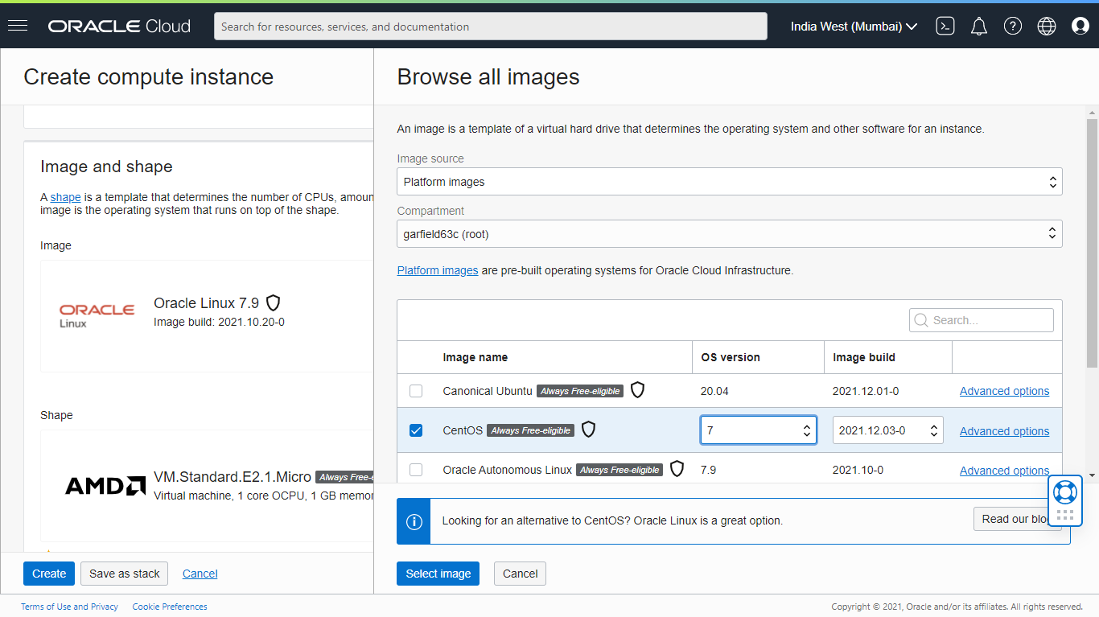Click the shield icon on Oracle Autonomous Linux row

(677, 469)
